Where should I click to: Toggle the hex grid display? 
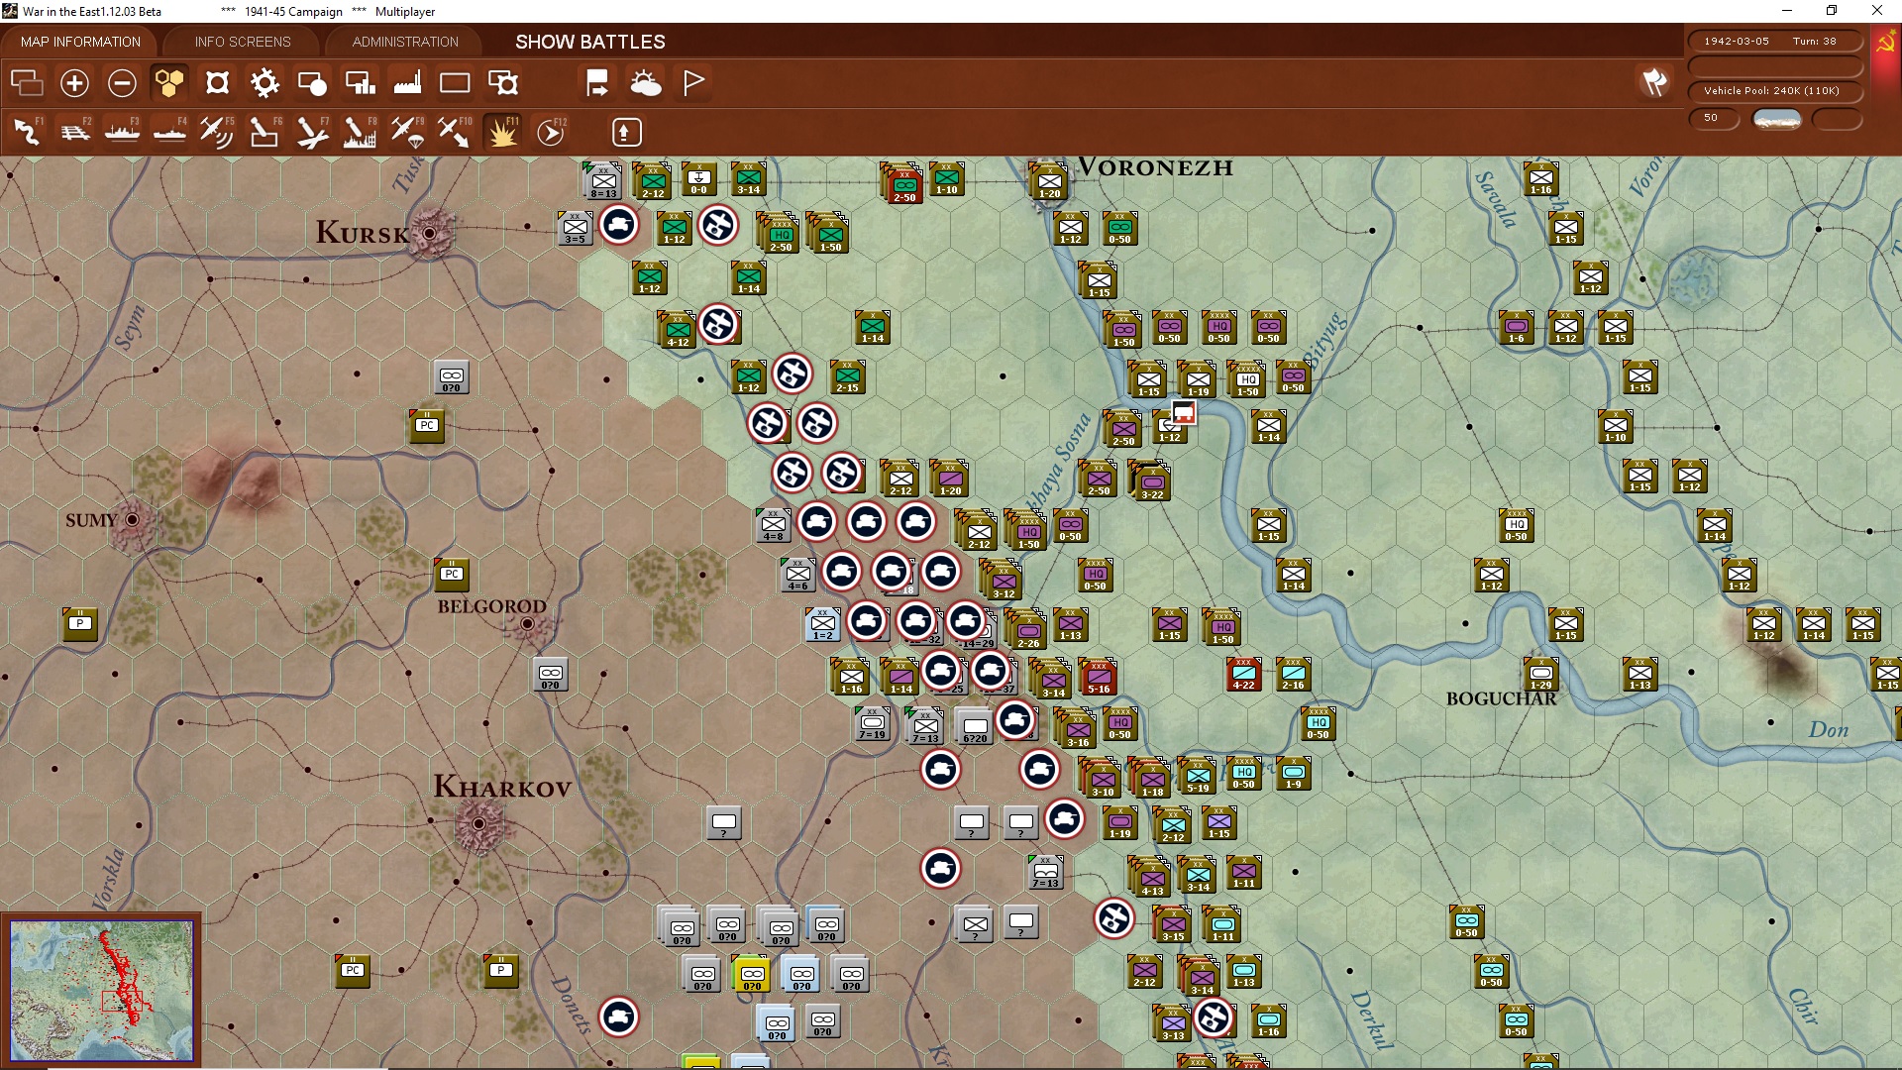tap(169, 83)
